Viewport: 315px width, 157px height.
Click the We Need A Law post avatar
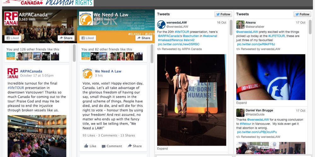[88, 73]
